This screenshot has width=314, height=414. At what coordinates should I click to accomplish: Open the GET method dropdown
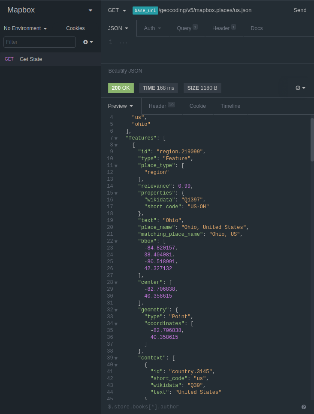point(117,10)
